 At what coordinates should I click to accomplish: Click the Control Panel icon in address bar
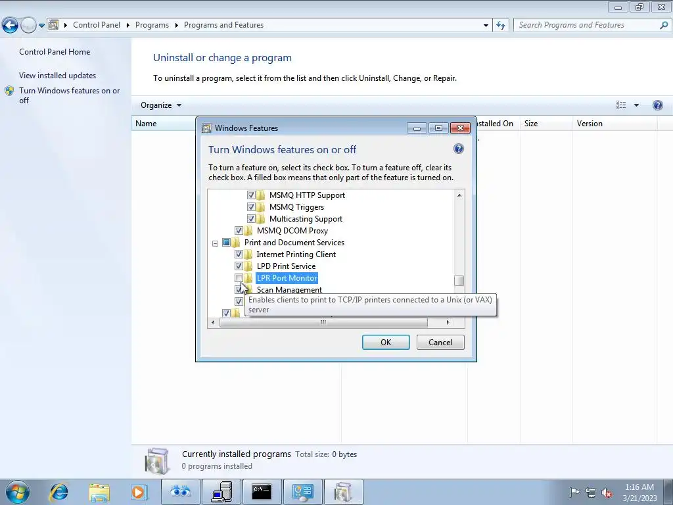54,25
